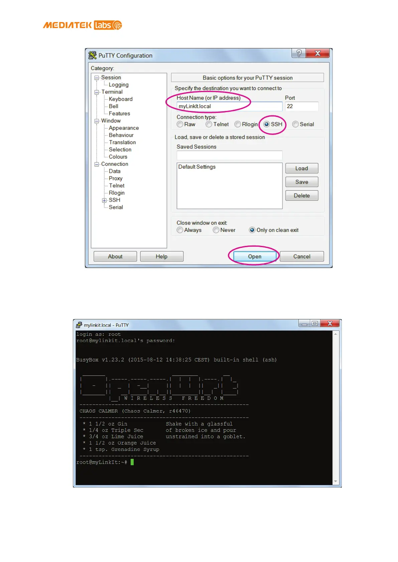Collapse the Terminal tree node
The image size is (398, 562).
[x=97, y=92]
